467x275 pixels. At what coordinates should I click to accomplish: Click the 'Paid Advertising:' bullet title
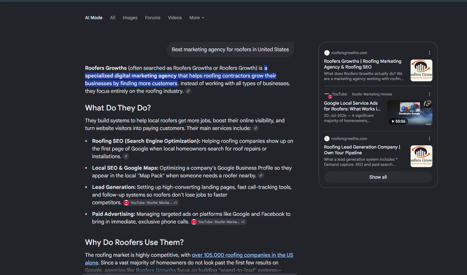(113, 214)
